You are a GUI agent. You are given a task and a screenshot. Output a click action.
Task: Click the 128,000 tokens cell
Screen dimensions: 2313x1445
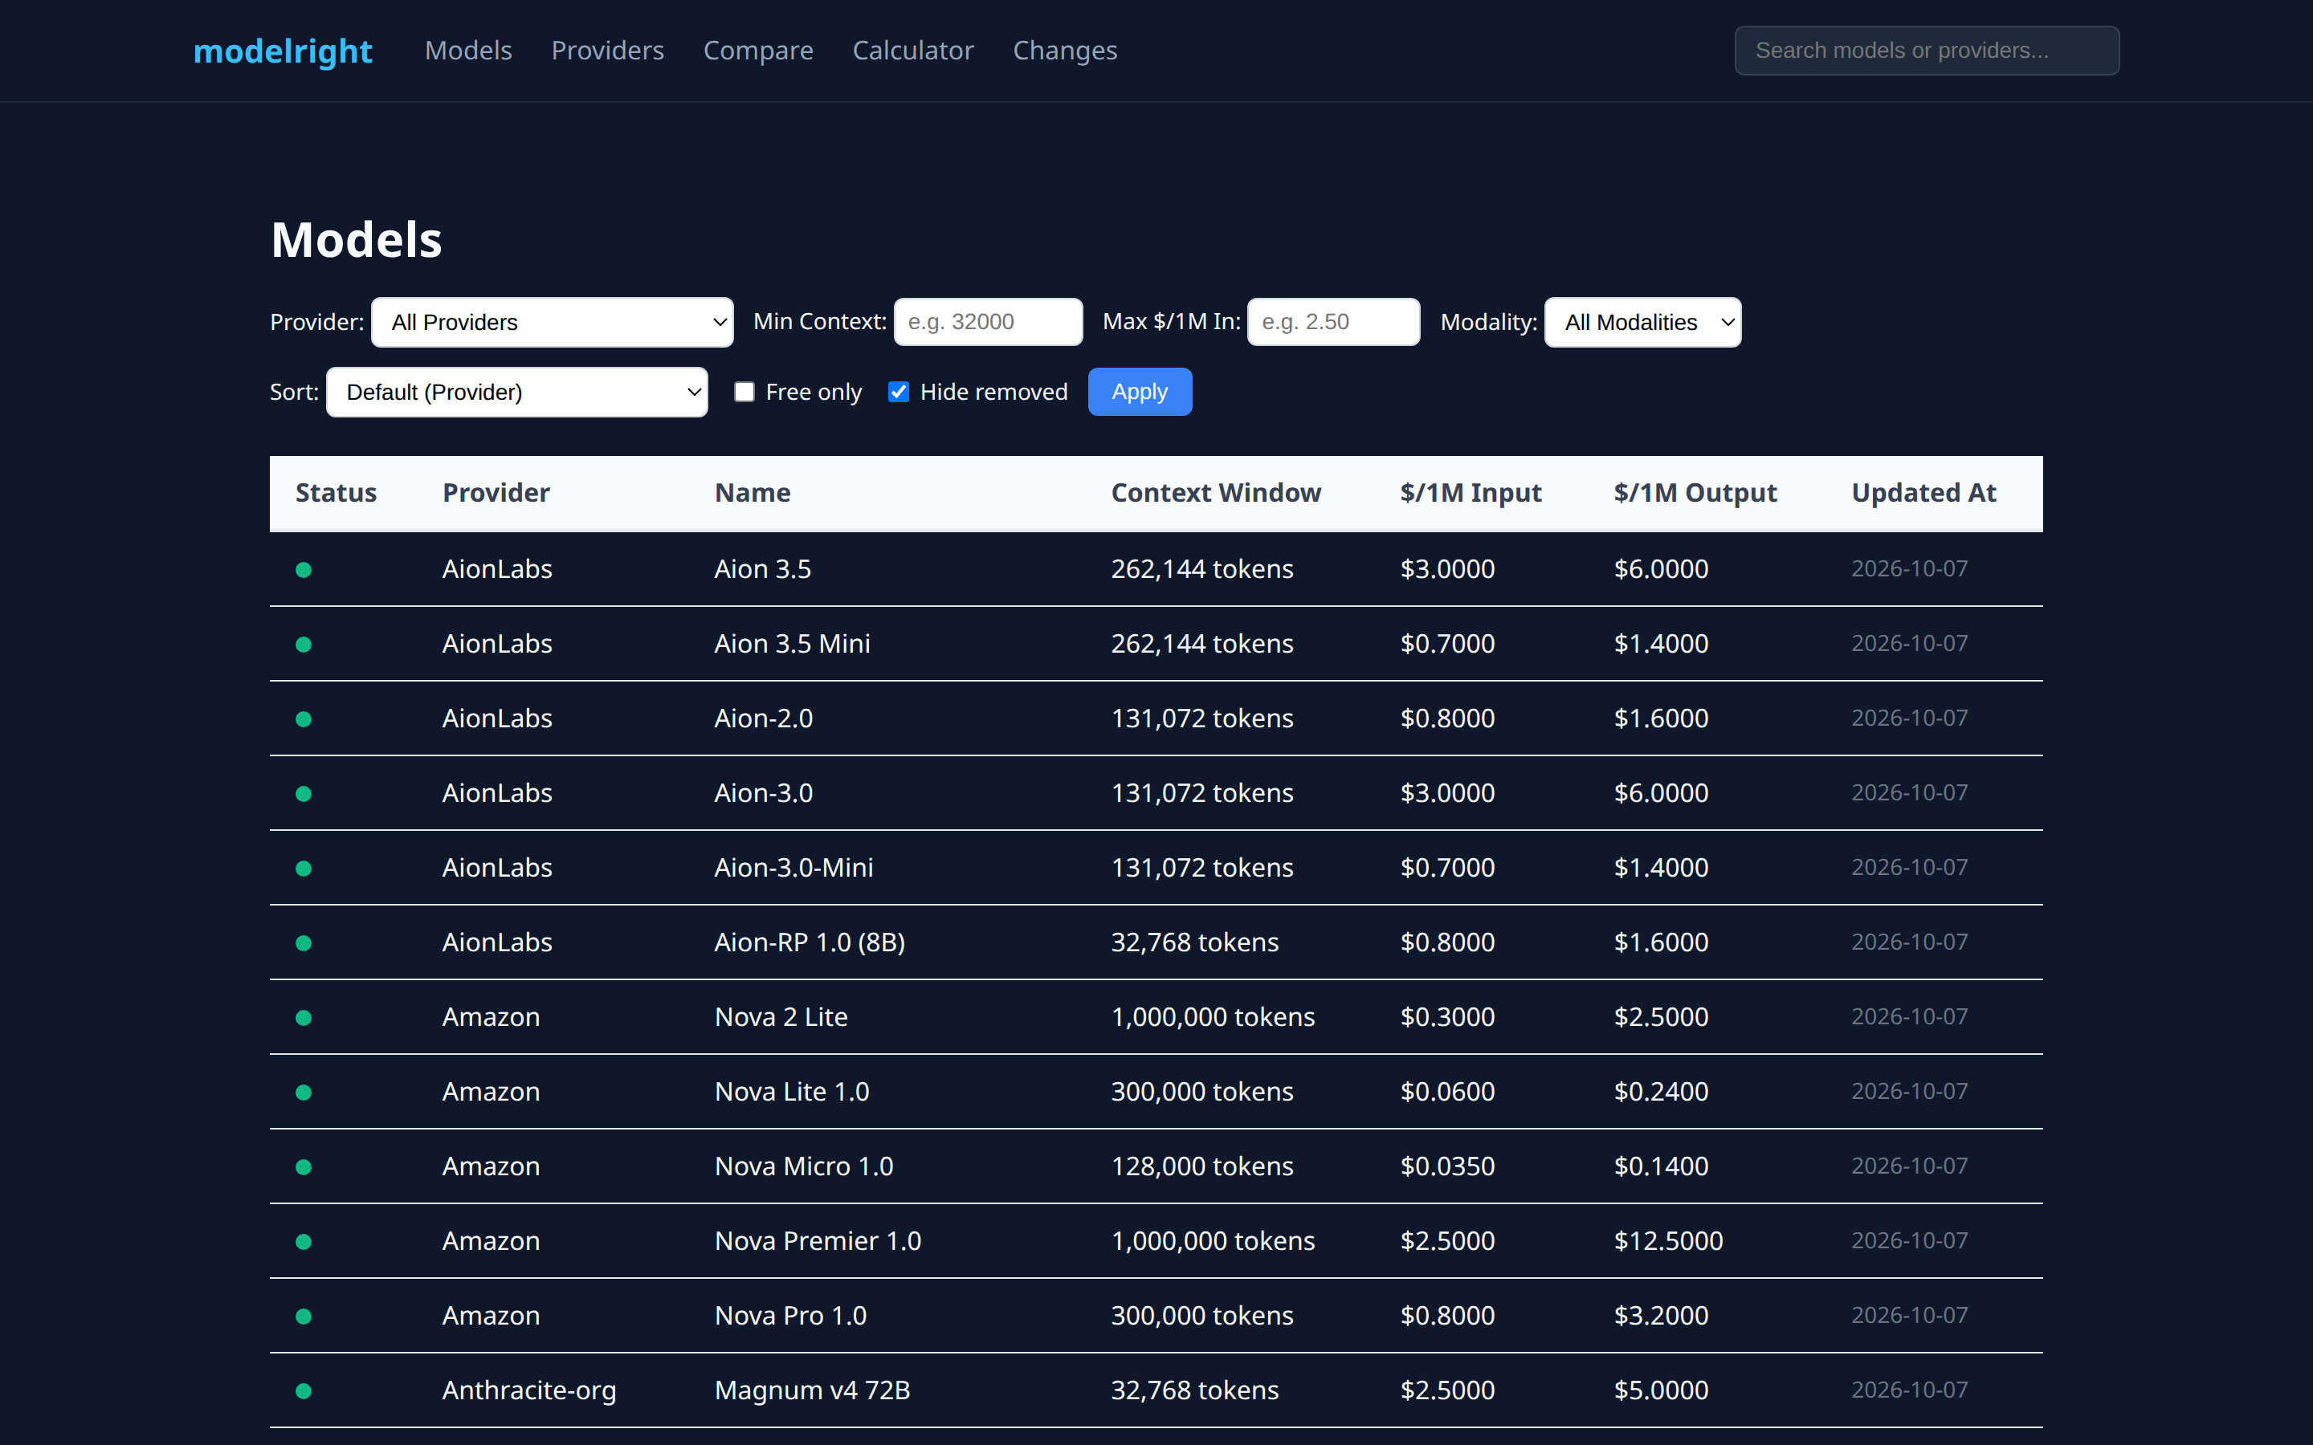1201,1167
